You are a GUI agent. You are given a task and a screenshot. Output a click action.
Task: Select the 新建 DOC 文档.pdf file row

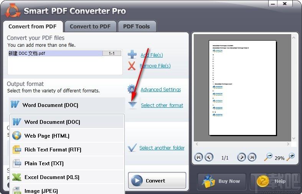(65, 53)
